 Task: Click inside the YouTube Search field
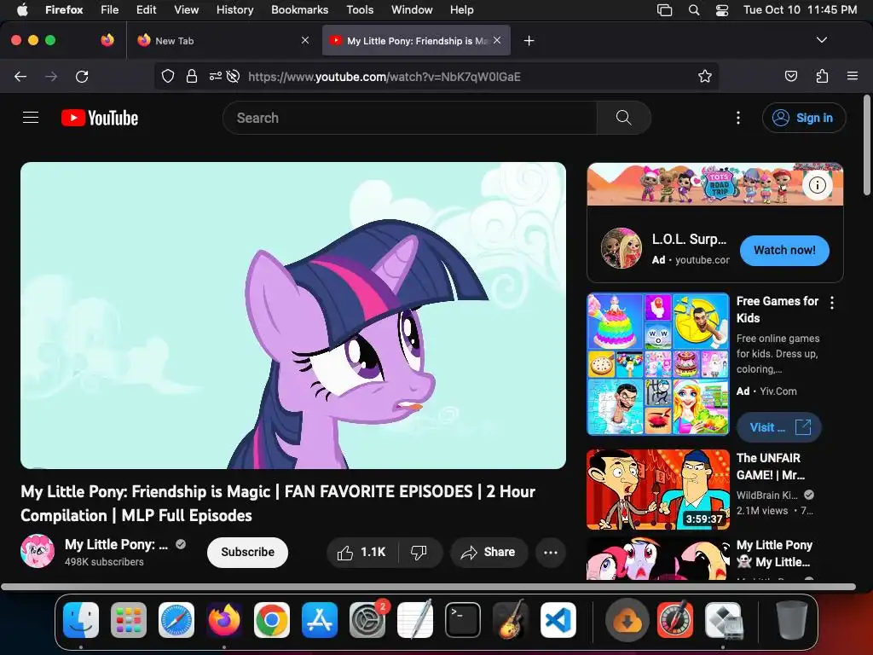tap(410, 118)
